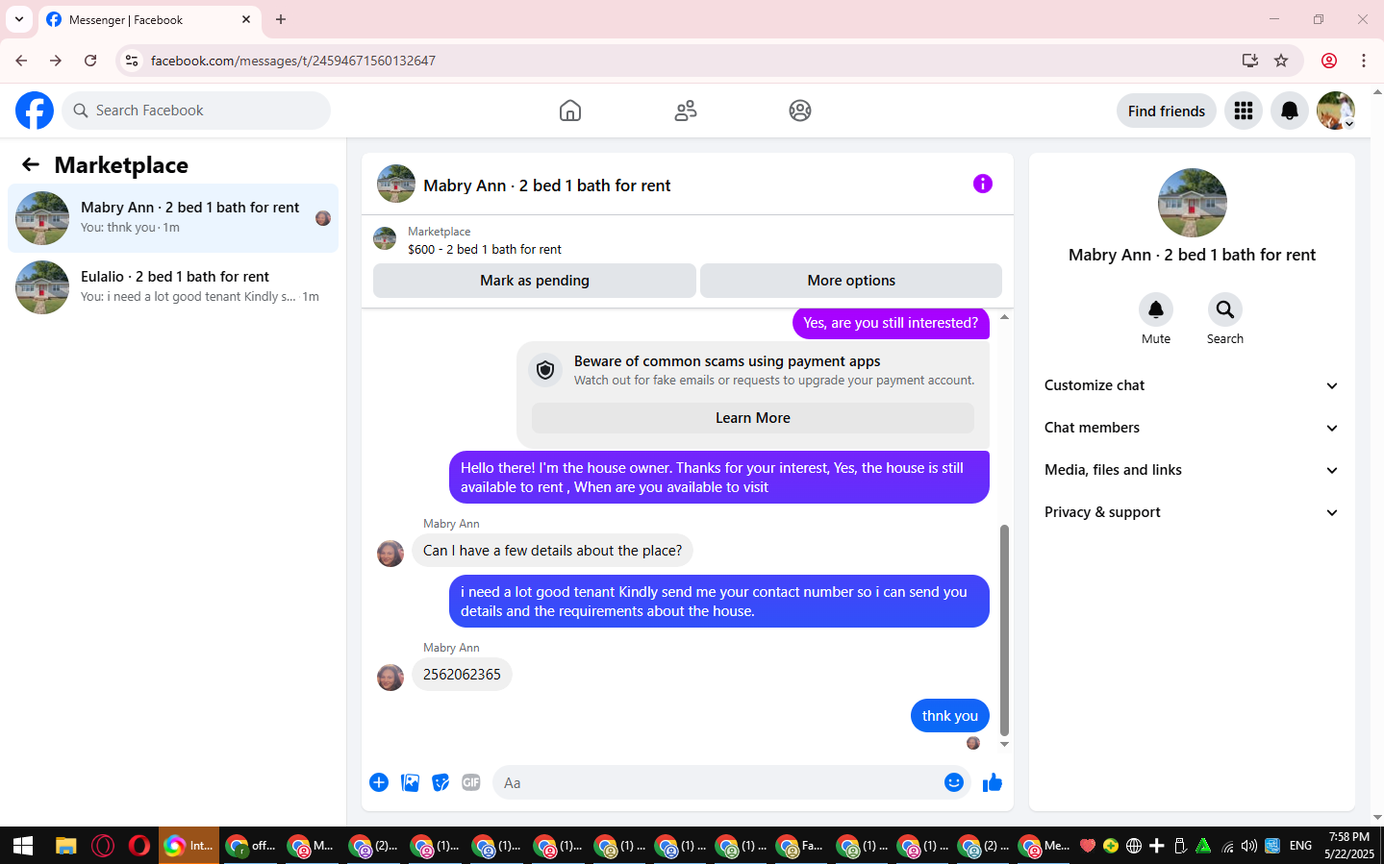View site information icon in the address bar

point(132,61)
